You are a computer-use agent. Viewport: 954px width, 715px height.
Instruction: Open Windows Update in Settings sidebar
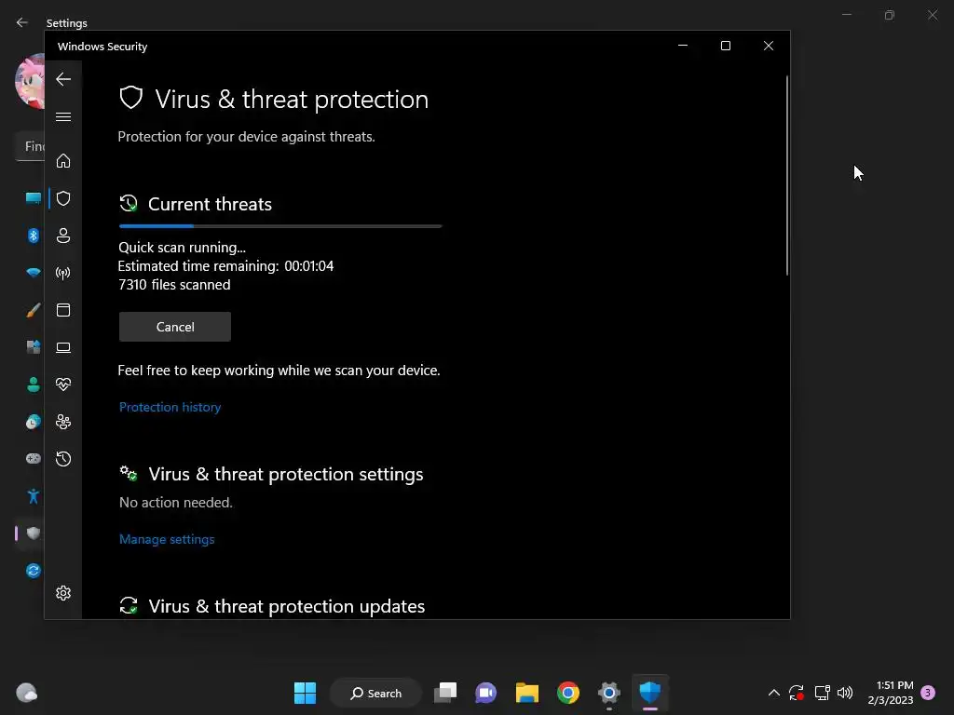tap(34, 571)
